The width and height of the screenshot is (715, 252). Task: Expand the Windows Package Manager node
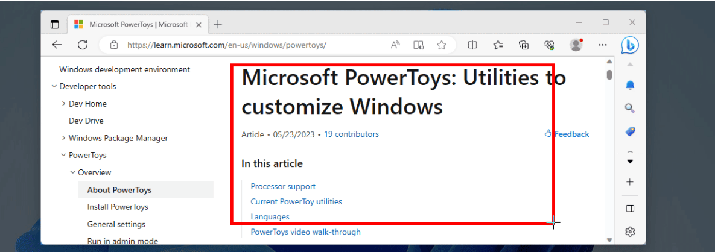(63, 137)
